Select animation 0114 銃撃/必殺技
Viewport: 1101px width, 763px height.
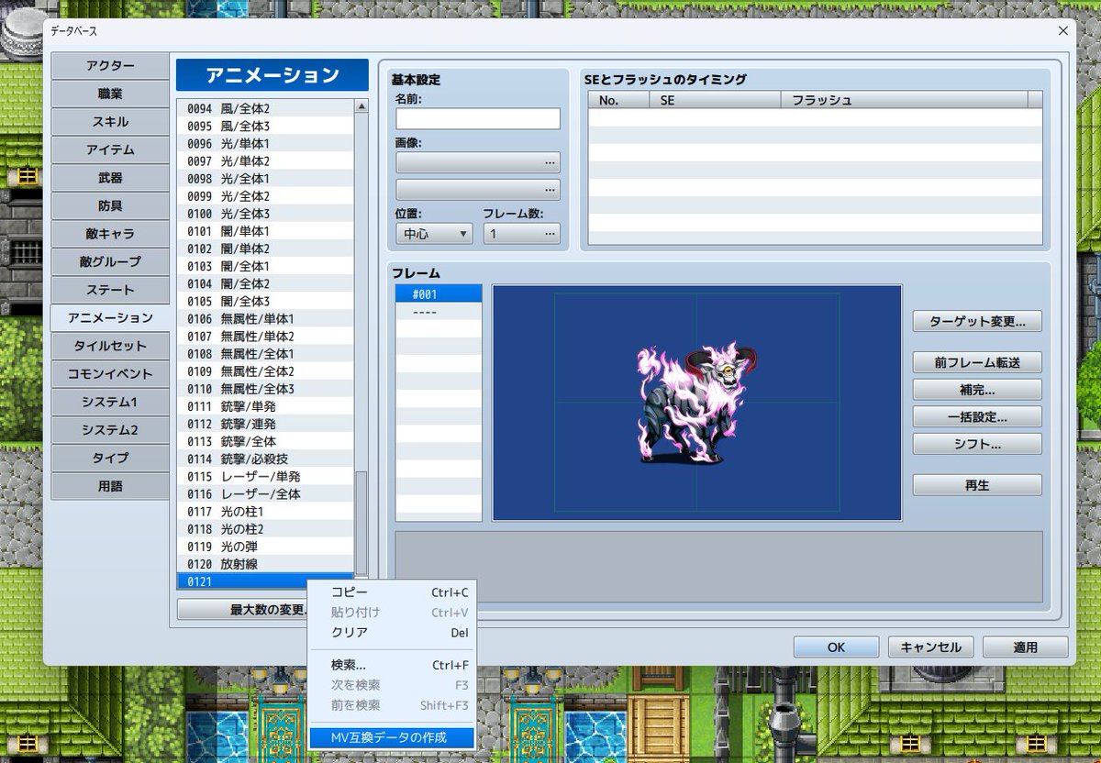click(x=265, y=459)
